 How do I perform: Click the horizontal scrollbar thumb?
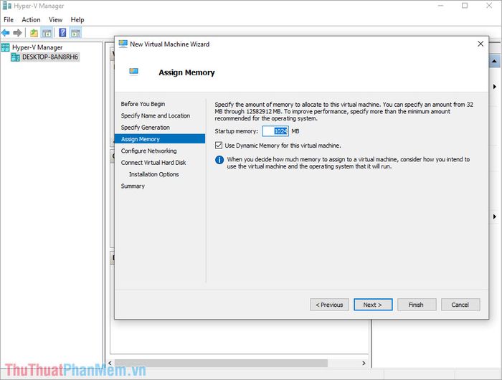221,363
